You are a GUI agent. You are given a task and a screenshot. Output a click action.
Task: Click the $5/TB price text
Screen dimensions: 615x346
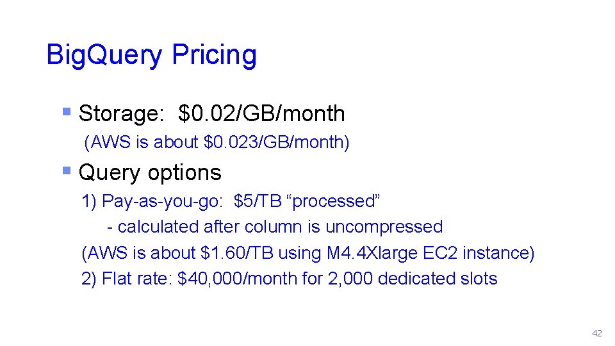tap(258, 201)
